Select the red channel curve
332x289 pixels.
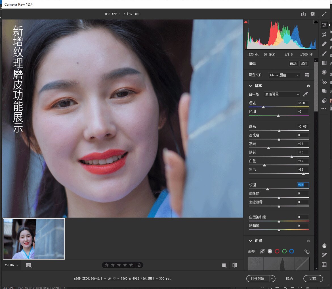[277, 251]
